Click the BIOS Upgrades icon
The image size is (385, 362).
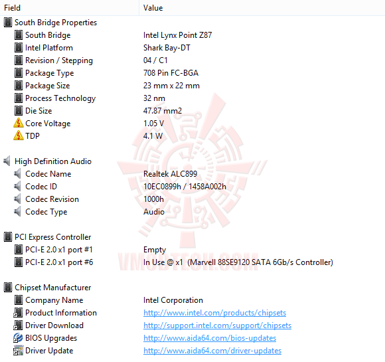[18, 338]
